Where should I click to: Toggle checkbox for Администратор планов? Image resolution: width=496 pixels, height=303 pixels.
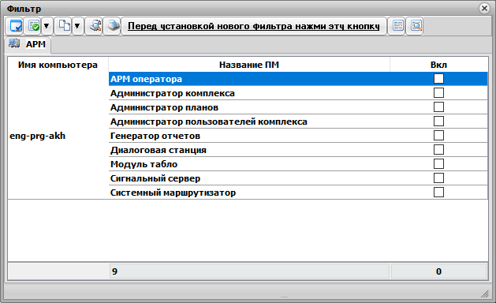(x=438, y=107)
